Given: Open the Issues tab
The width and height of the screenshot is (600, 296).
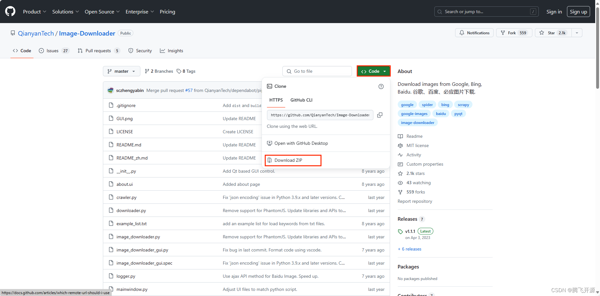Looking at the screenshot, I should coord(54,51).
